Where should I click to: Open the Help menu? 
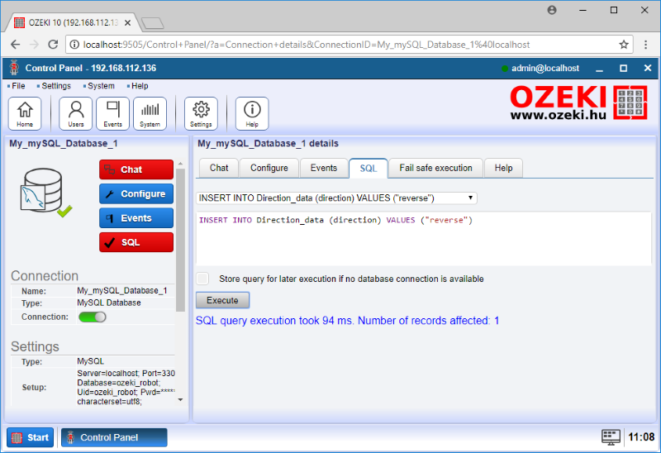click(x=138, y=86)
